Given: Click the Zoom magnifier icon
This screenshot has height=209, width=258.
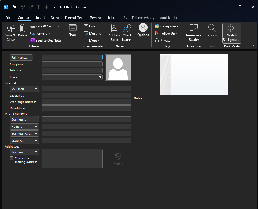Looking at the screenshot, I should click(x=212, y=28).
